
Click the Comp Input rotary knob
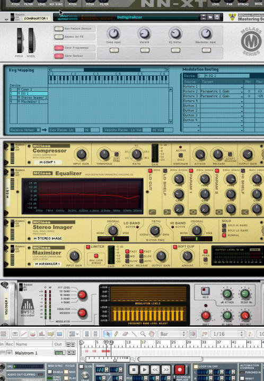coord(113,33)
